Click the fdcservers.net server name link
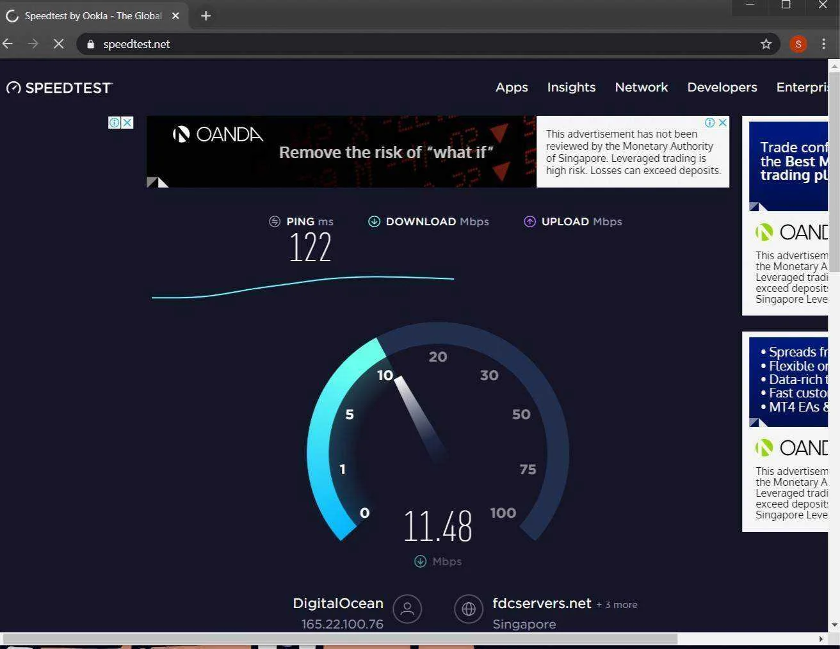This screenshot has width=840, height=649. [542, 603]
